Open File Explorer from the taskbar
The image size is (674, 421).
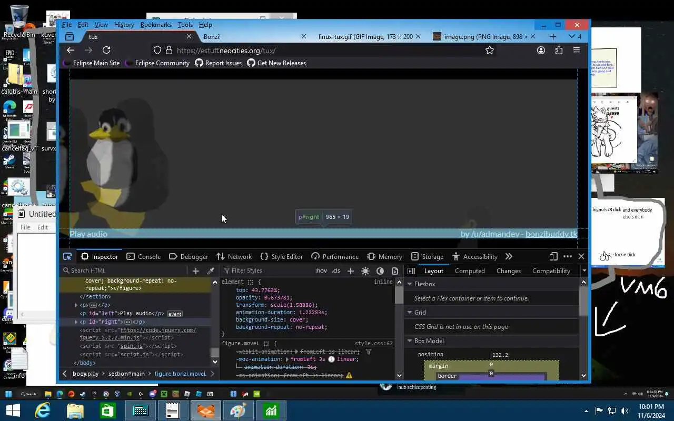pos(75,410)
